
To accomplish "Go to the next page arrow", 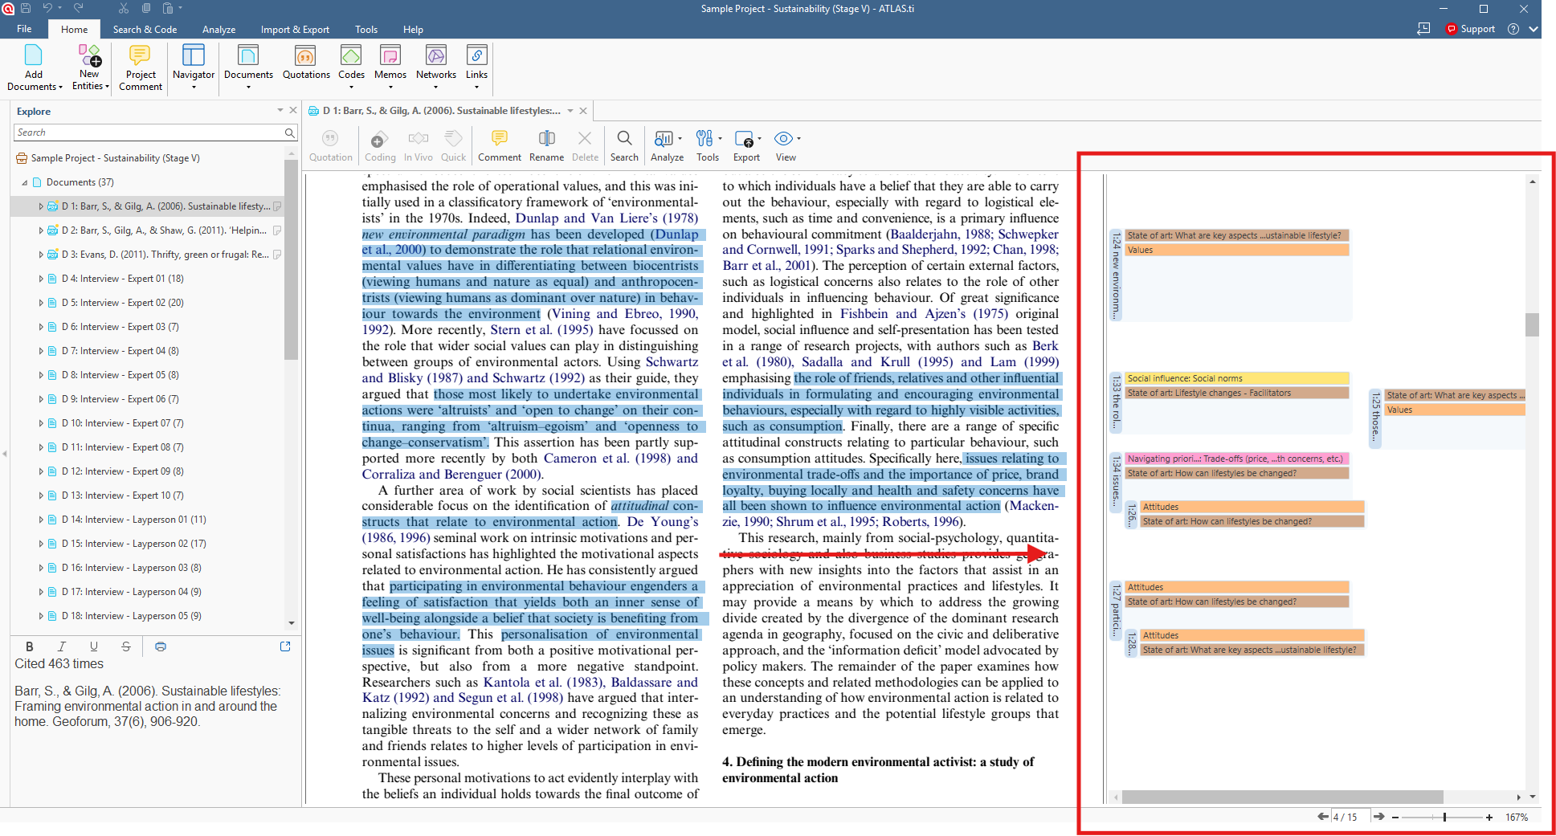I will (1378, 817).
